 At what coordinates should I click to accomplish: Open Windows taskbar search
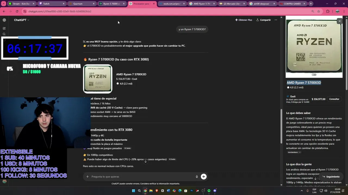coord(139,191)
